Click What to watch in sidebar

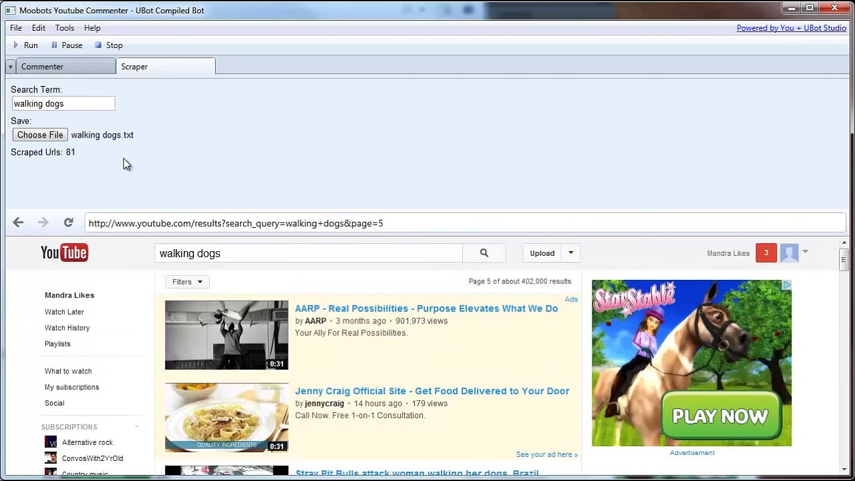pyautogui.click(x=68, y=371)
